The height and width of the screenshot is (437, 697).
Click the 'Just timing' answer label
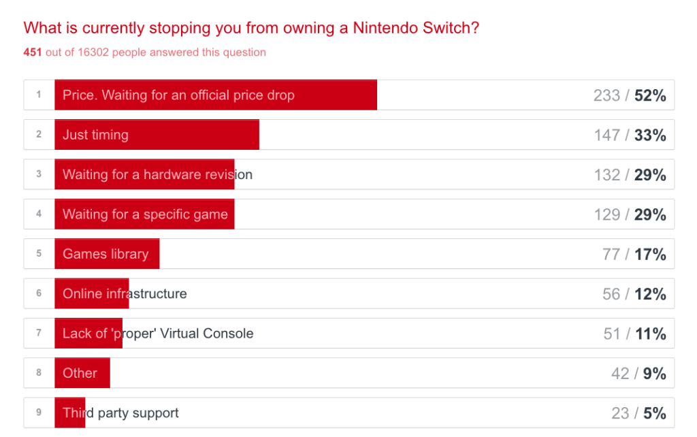pyautogui.click(x=95, y=135)
